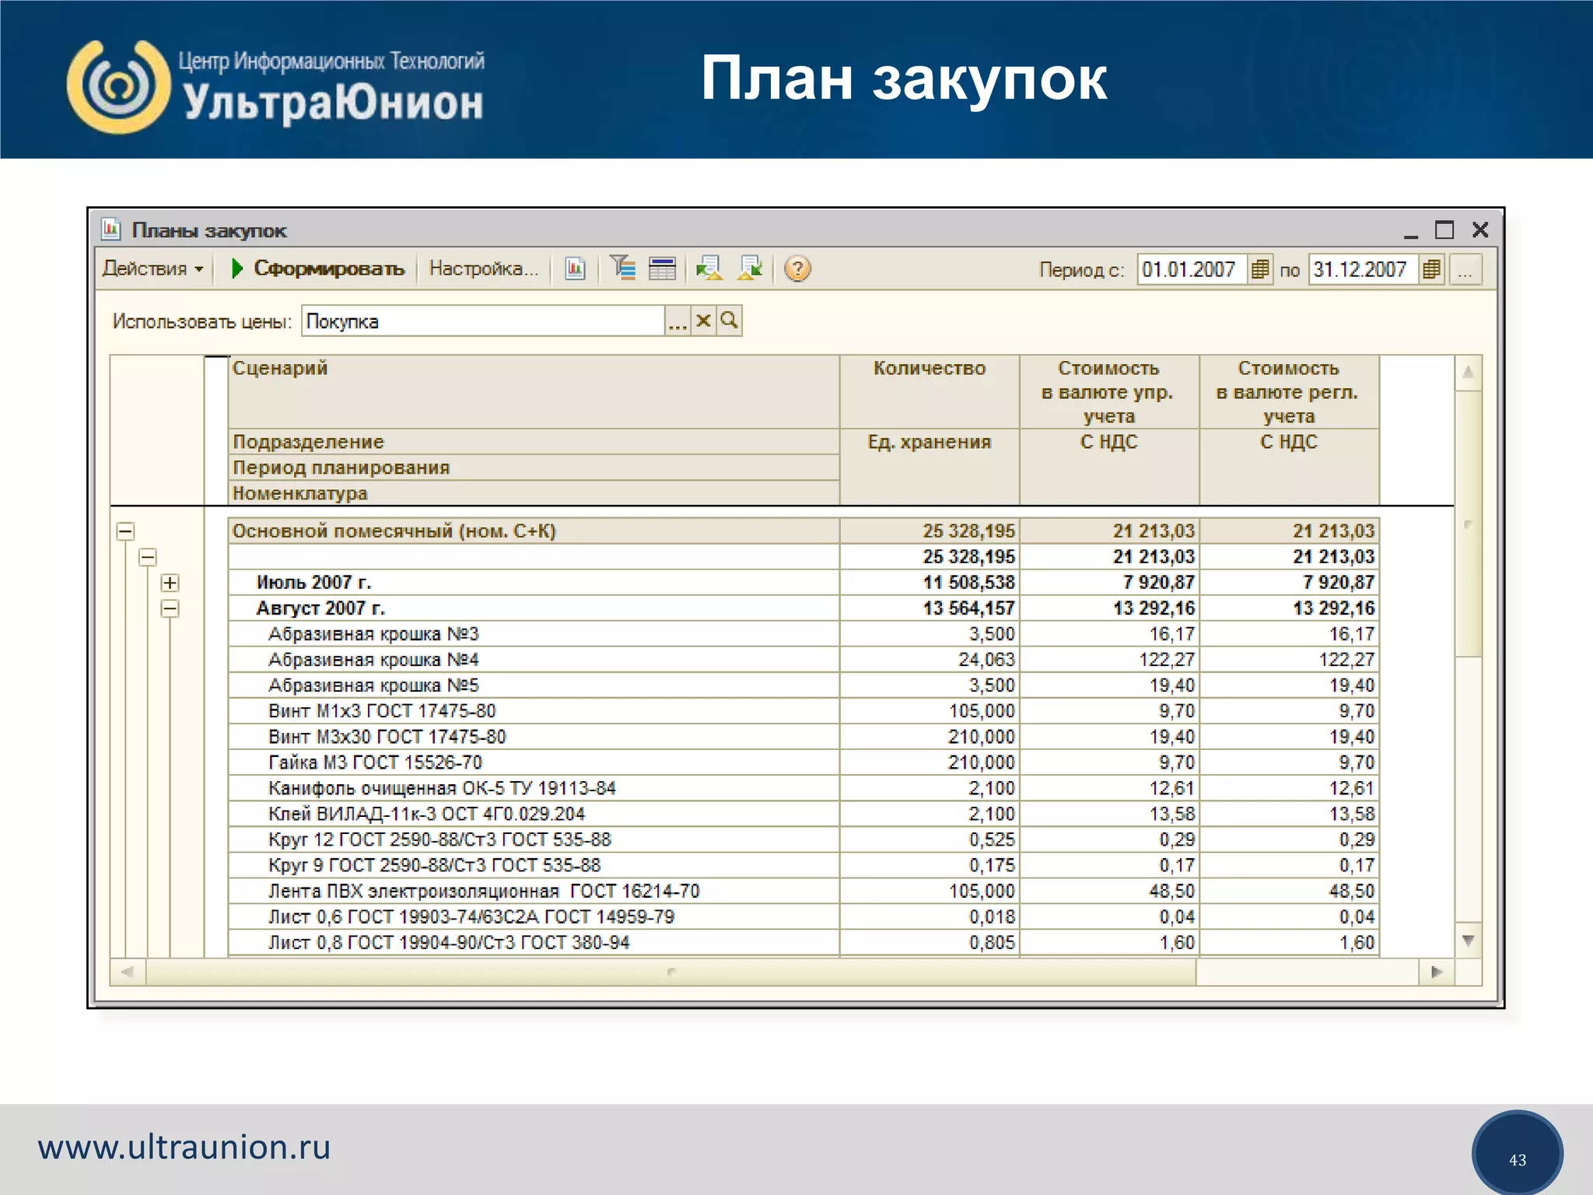This screenshot has height=1195, width=1593.
Task: Click the vertical scrollbar down arrow
Action: 1468,941
